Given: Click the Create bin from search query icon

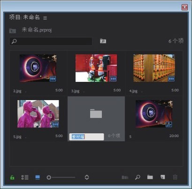Looking at the screenshot, I should pyautogui.click(x=103, y=41).
